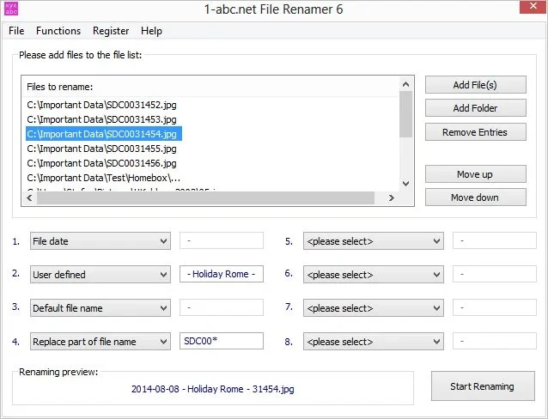Open the File menu

(x=16, y=31)
